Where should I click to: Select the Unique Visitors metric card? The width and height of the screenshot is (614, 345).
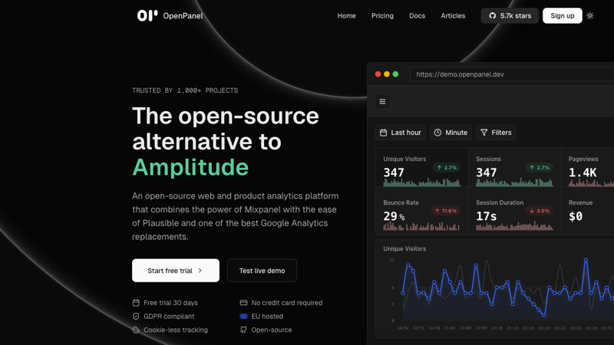tap(421, 167)
